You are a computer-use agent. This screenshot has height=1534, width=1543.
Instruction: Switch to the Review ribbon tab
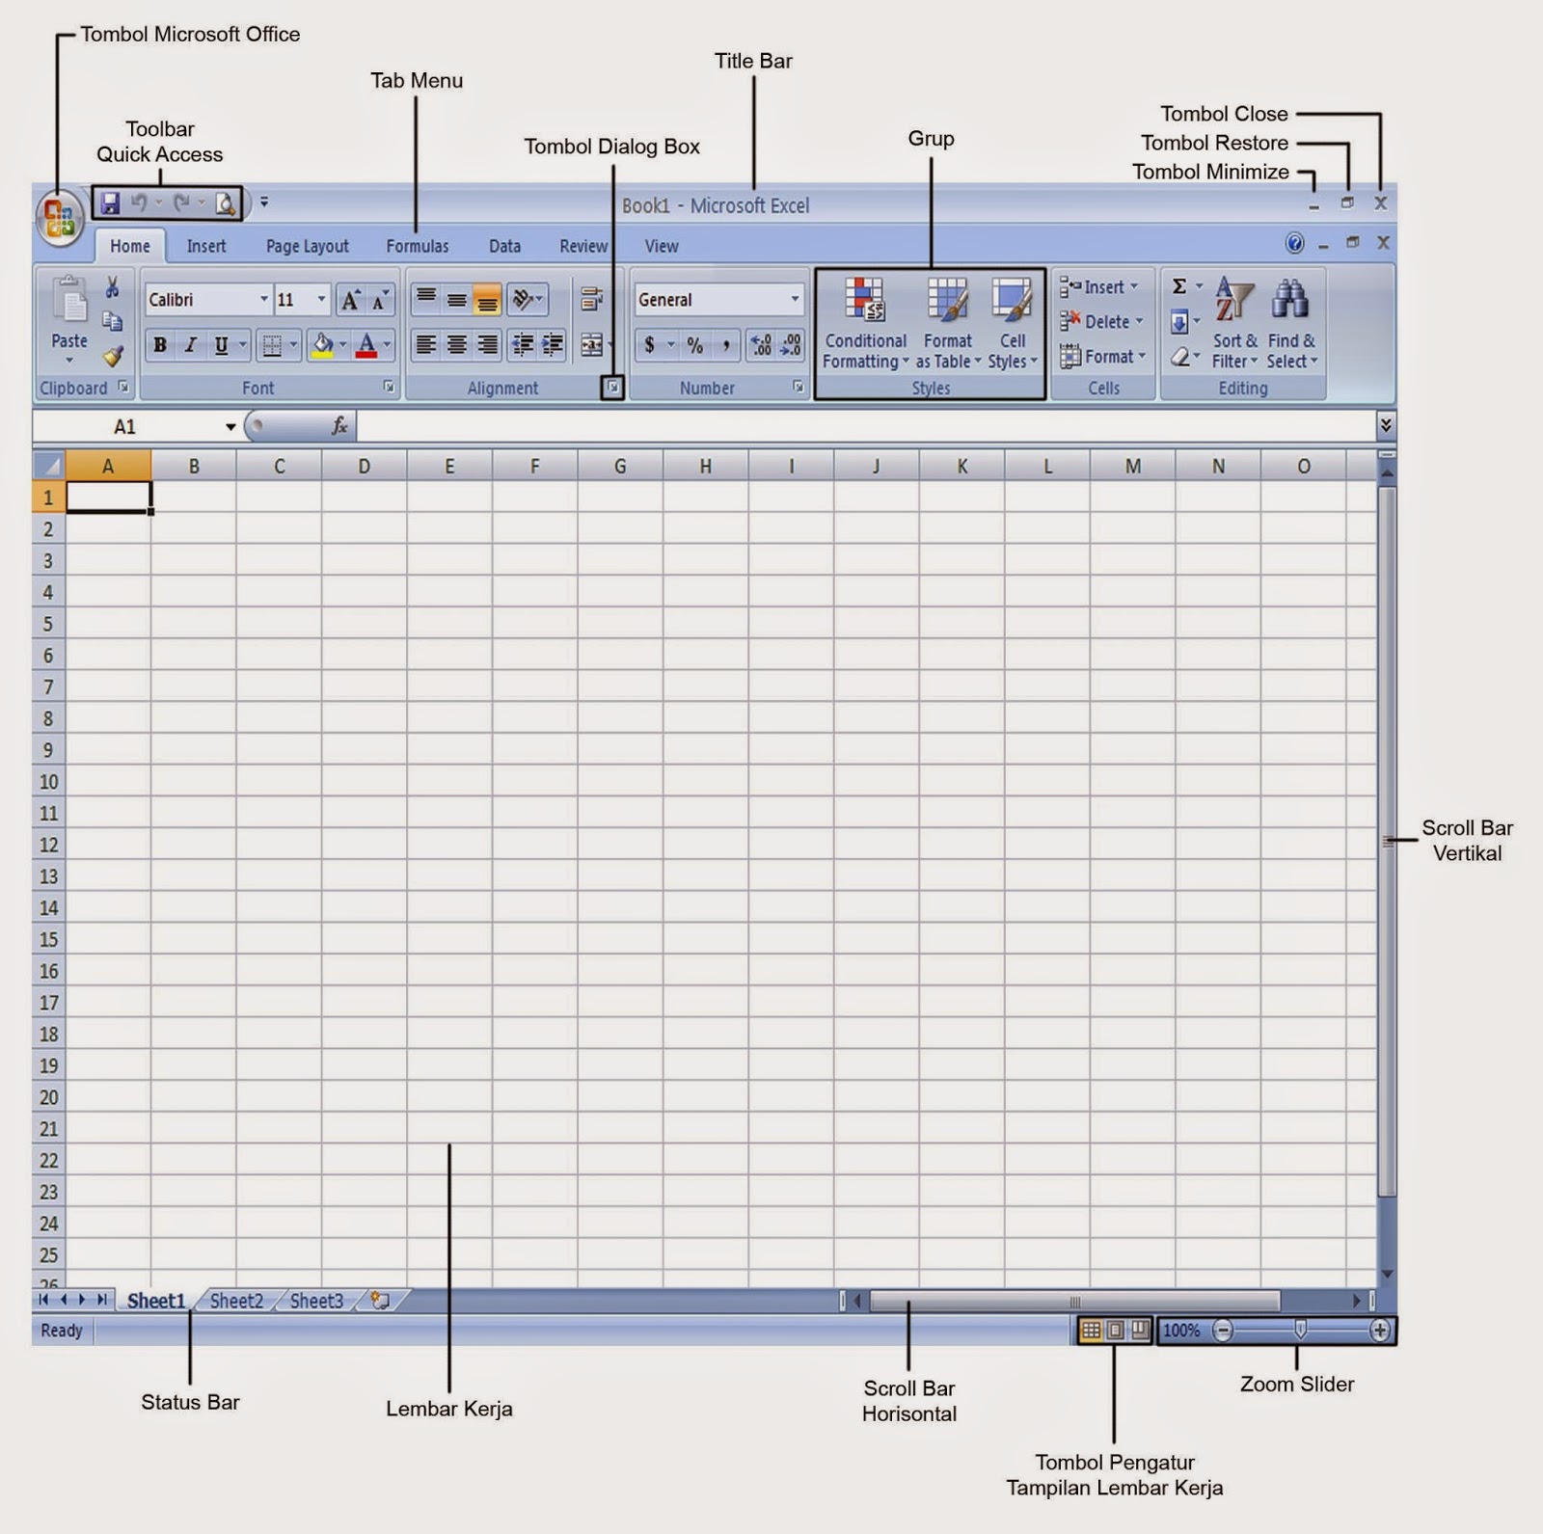[x=583, y=247]
